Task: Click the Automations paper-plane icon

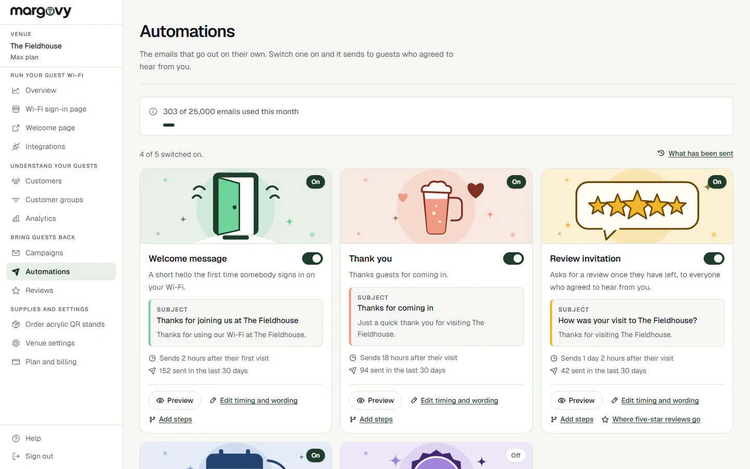Action: click(x=16, y=271)
